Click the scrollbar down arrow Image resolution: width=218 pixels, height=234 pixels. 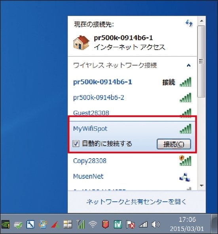click(201, 185)
